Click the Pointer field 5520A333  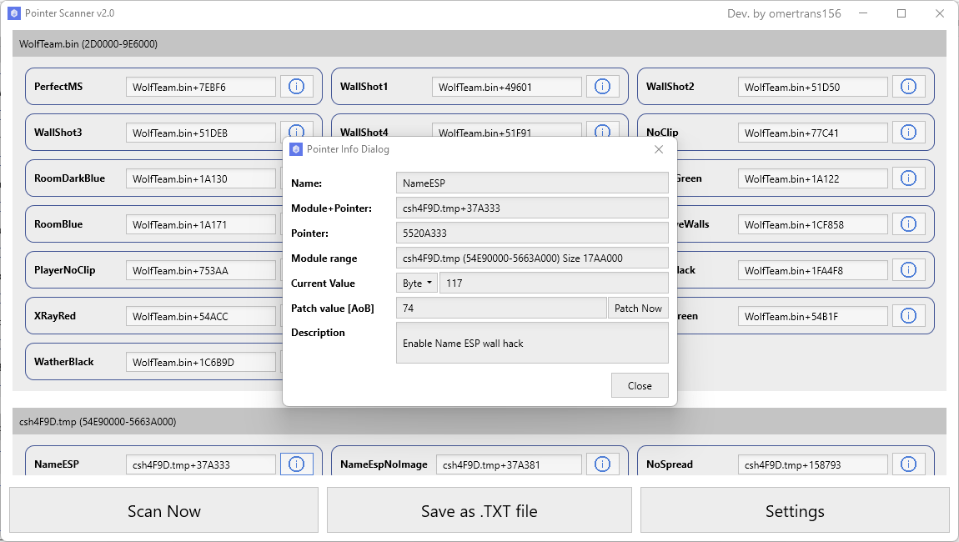click(532, 233)
